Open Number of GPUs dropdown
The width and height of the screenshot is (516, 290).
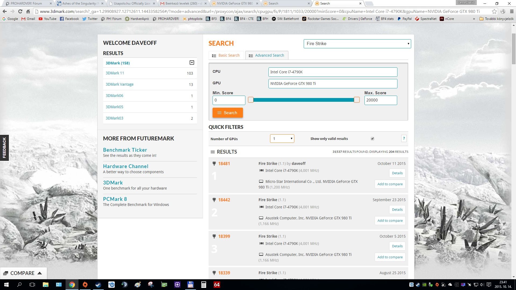coord(282,139)
